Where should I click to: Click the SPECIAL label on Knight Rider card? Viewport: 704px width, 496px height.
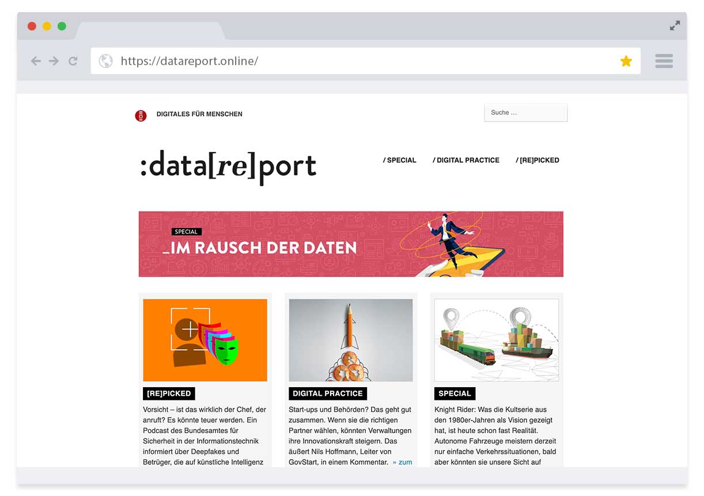(455, 393)
